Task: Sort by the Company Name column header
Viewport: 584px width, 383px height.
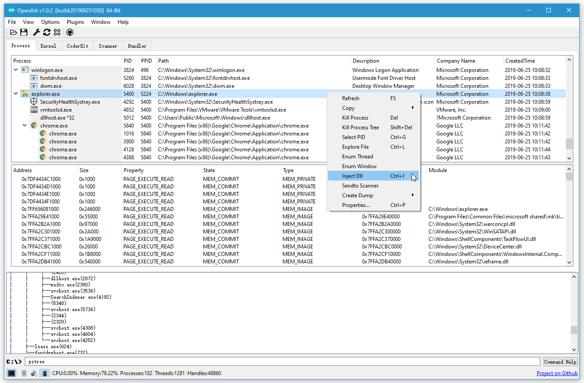Action: tap(469, 61)
